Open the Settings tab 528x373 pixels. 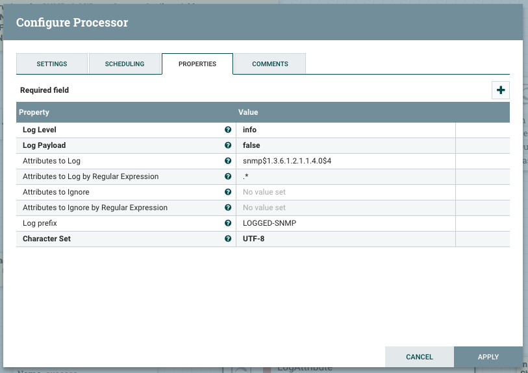click(52, 64)
